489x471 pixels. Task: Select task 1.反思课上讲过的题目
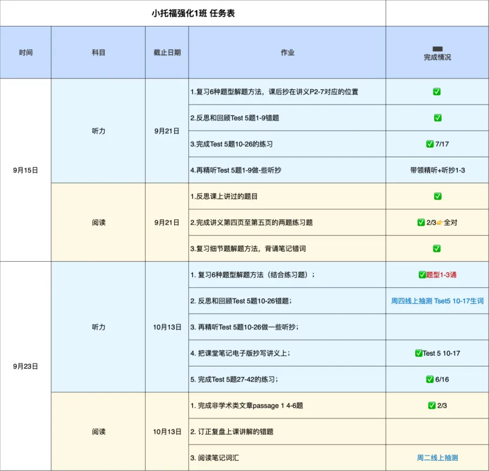coord(287,196)
